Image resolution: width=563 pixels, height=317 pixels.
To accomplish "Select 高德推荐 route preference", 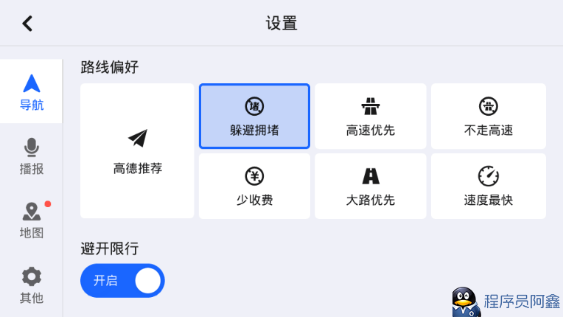I will [x=137, y=151].
